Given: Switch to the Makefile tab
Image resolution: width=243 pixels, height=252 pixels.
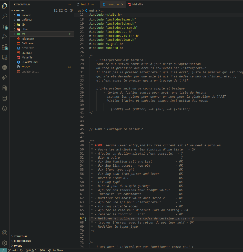Looking at the screenshot, I should tap(136, 5).
